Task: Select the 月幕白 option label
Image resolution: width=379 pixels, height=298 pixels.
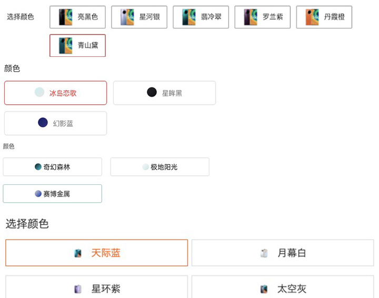Action: [292, 253]
